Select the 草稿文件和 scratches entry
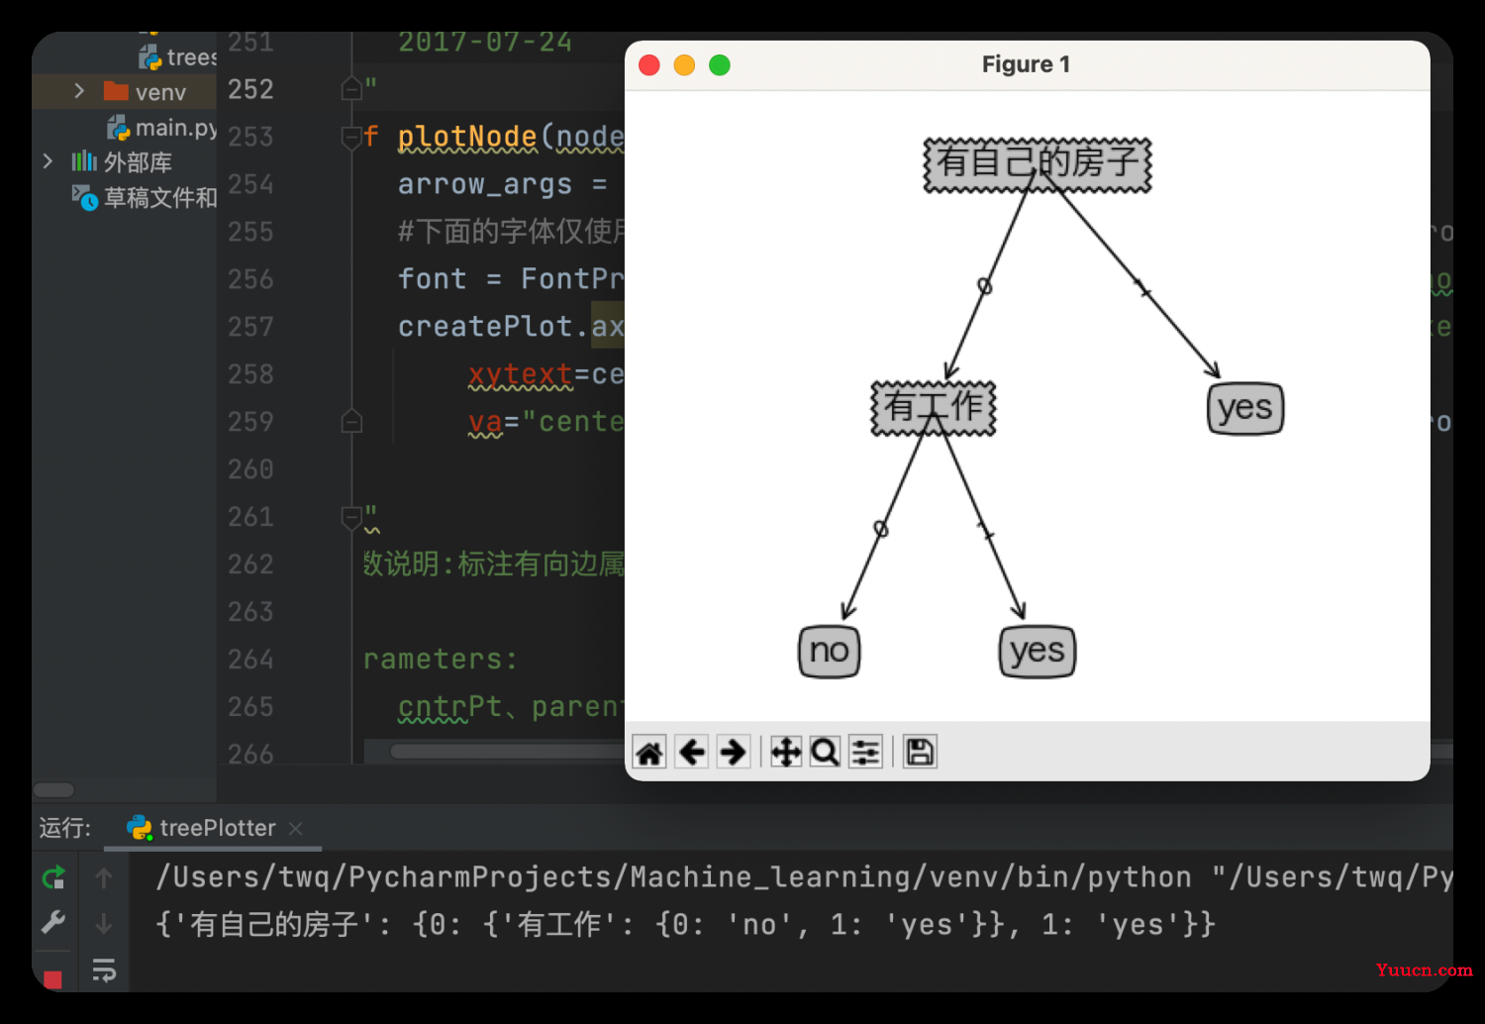This screenshot has width=1485, height=1024. pyautogui.click(x=145, y=197)
